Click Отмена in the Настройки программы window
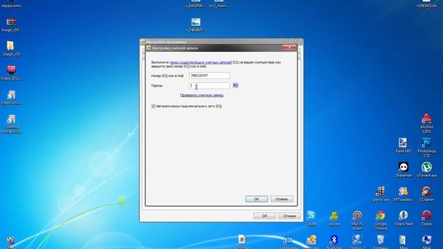The image size is (443, 249). tap(289, 216)
